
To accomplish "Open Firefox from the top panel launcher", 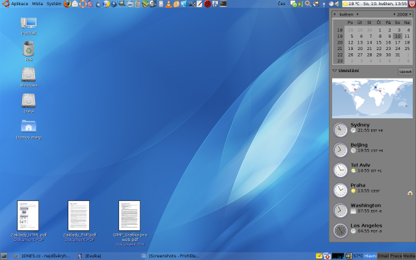I will point(67,4).
